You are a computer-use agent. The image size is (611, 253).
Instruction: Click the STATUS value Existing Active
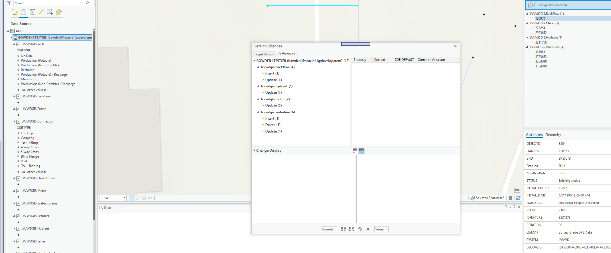(x=569, y=181)
